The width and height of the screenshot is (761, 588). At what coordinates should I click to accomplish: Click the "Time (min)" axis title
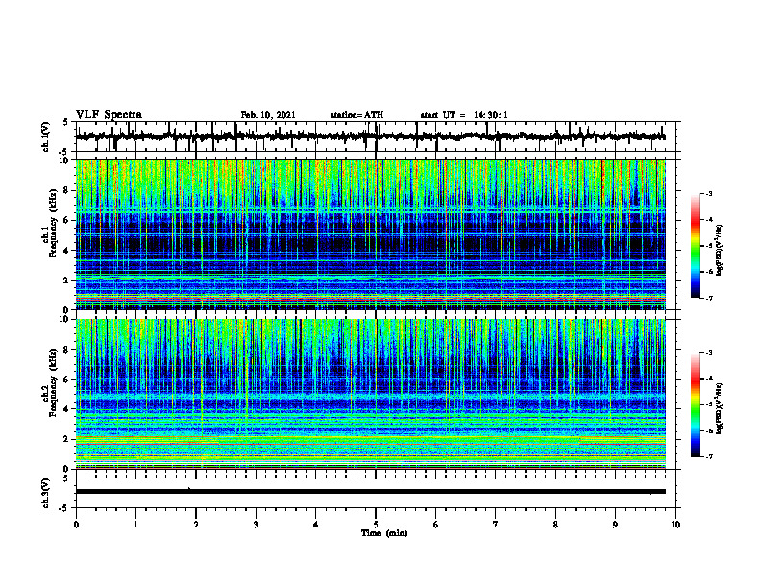tap(384, 533)
